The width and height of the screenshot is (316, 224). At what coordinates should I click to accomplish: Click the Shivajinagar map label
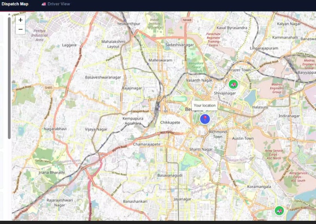(225, 93)
